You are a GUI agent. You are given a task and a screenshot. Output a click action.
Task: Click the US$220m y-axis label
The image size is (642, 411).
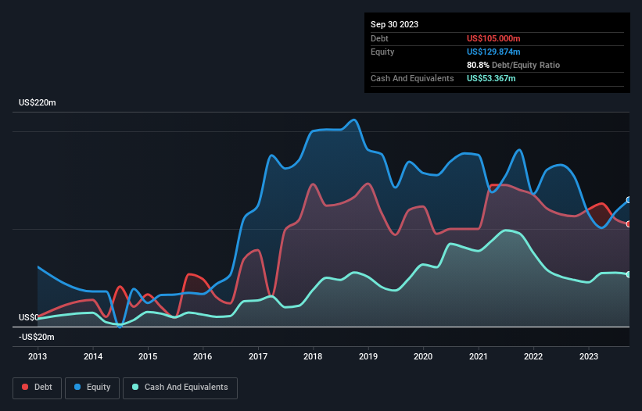38,102
